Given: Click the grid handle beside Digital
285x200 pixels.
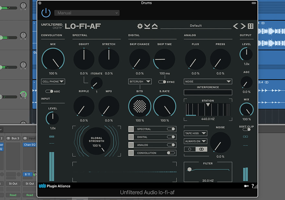Looking at the screenshot, I should (131, 137).
